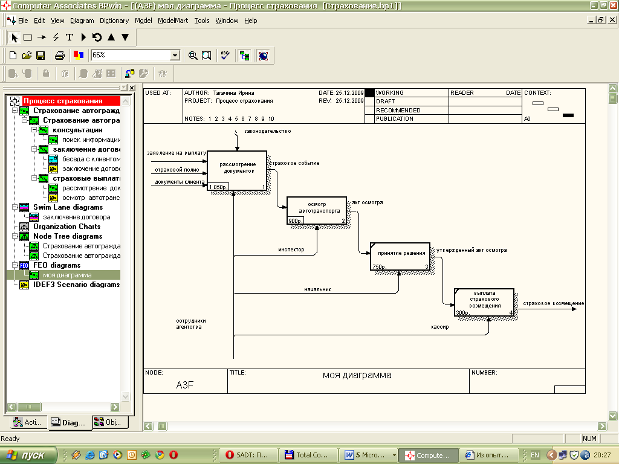Viewport: 619px width, 464px height.
Task: Select Organization Charts in the tree
Action: point(66,227)
